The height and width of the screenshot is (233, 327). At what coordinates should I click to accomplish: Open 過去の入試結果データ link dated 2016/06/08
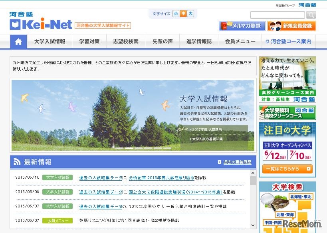[x=101, y=192]
